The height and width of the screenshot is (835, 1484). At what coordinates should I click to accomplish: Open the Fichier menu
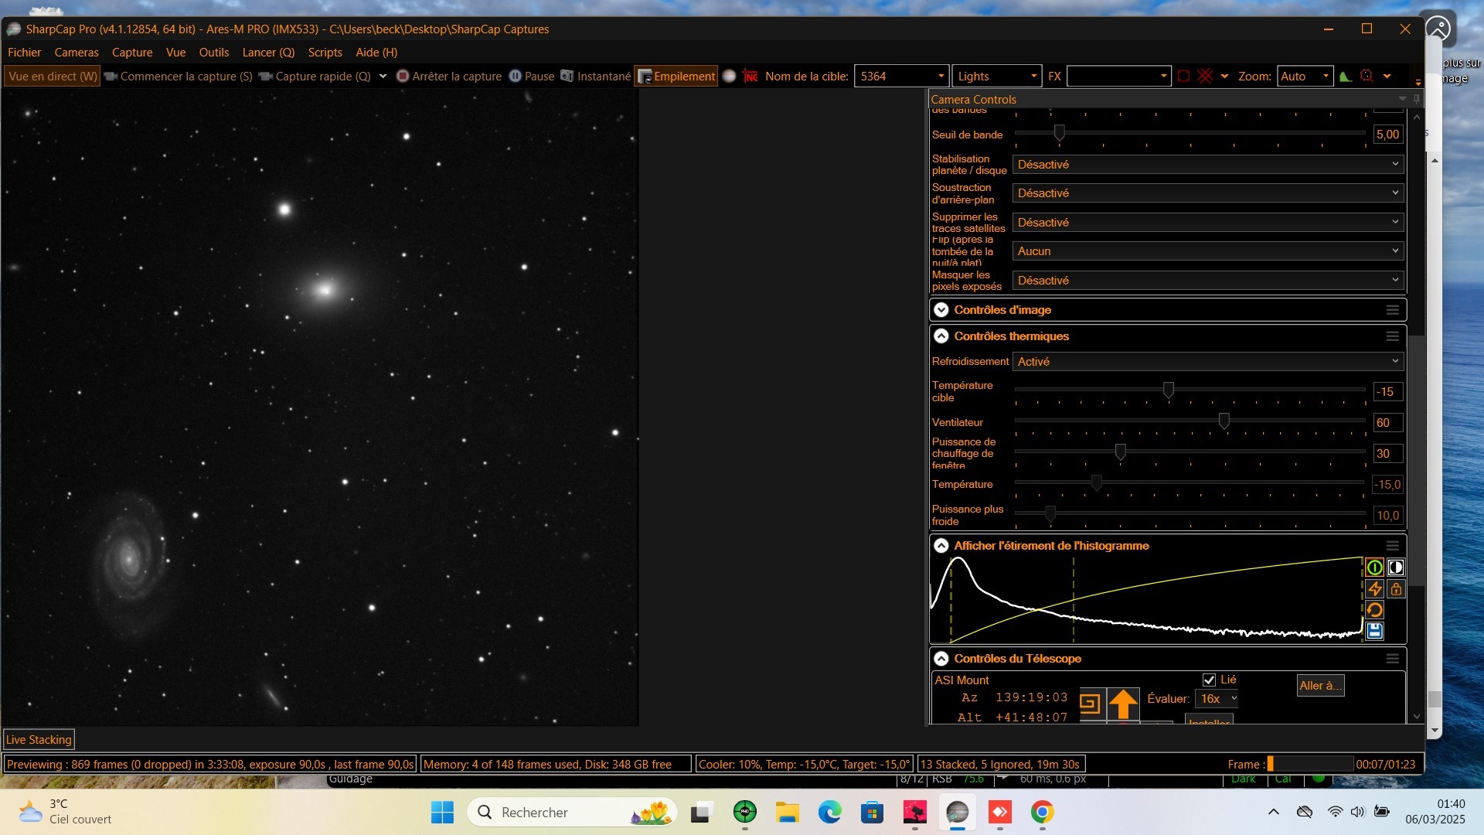(x=24, y=53)
